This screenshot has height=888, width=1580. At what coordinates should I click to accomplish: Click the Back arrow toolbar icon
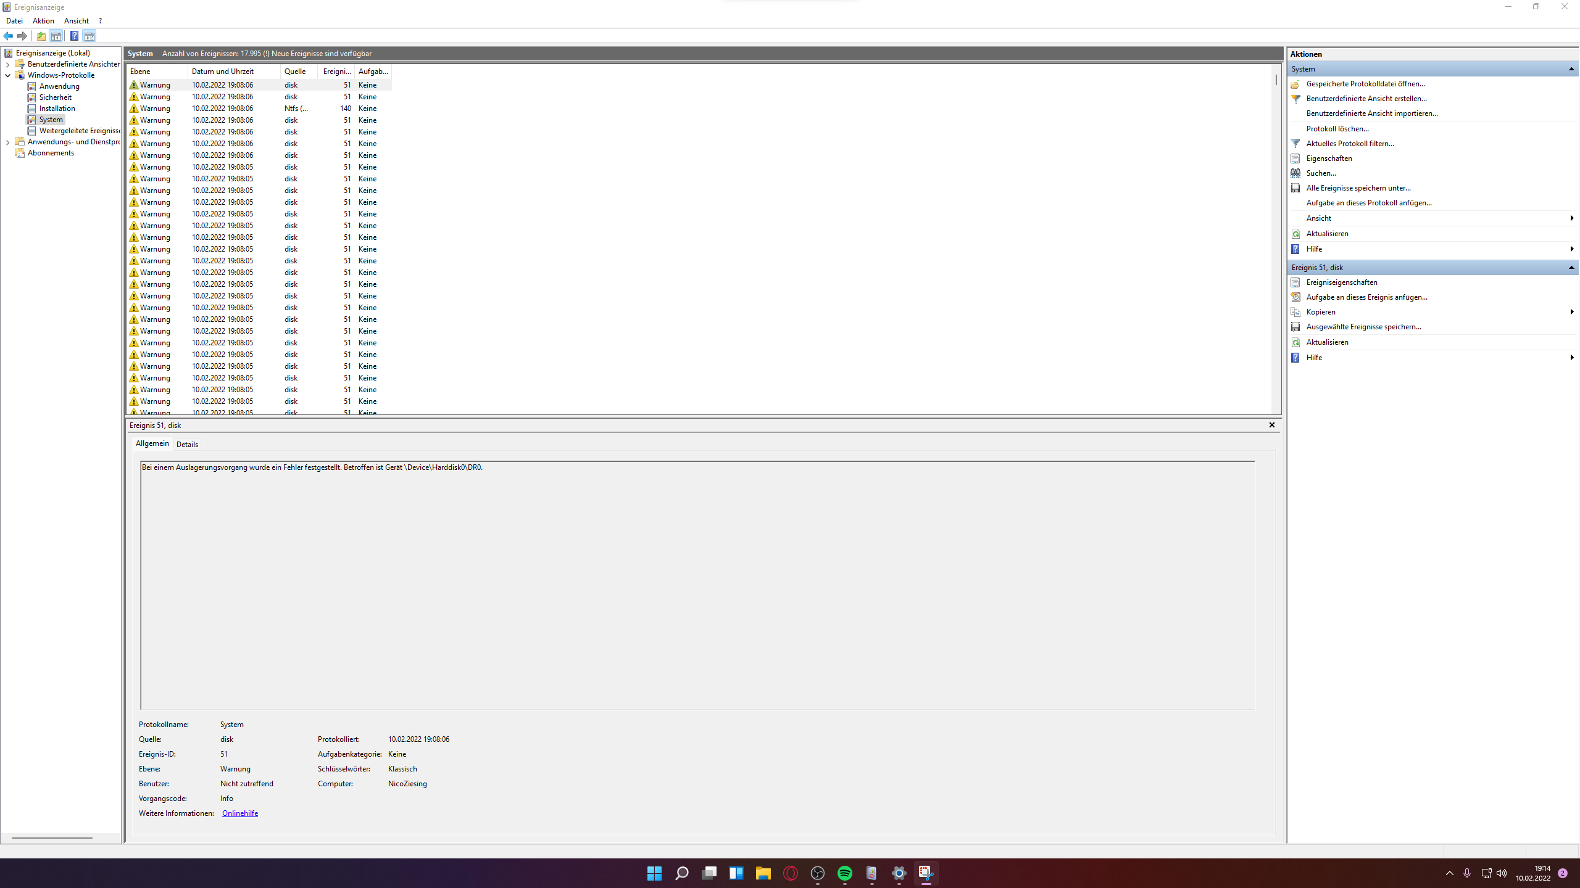click(8, 36)
